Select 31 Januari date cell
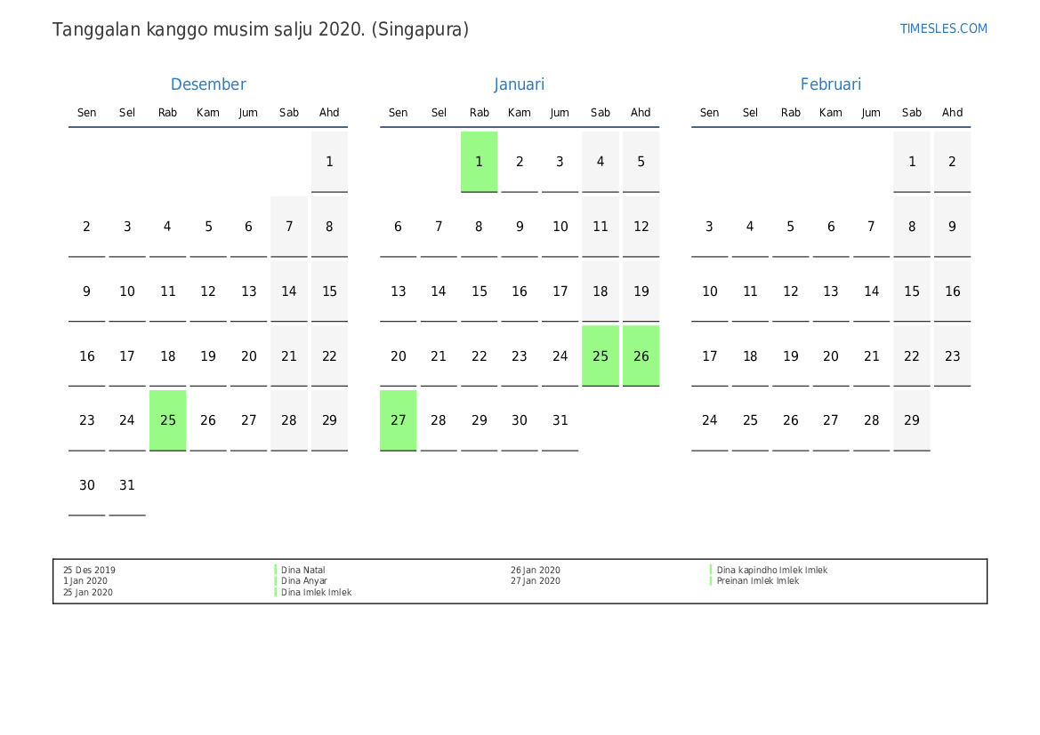 (x=560, y=420)
